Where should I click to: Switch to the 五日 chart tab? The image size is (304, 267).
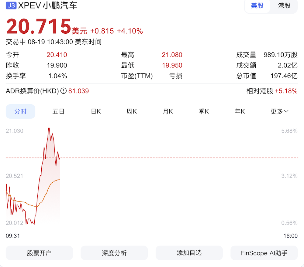pos(58,111)
